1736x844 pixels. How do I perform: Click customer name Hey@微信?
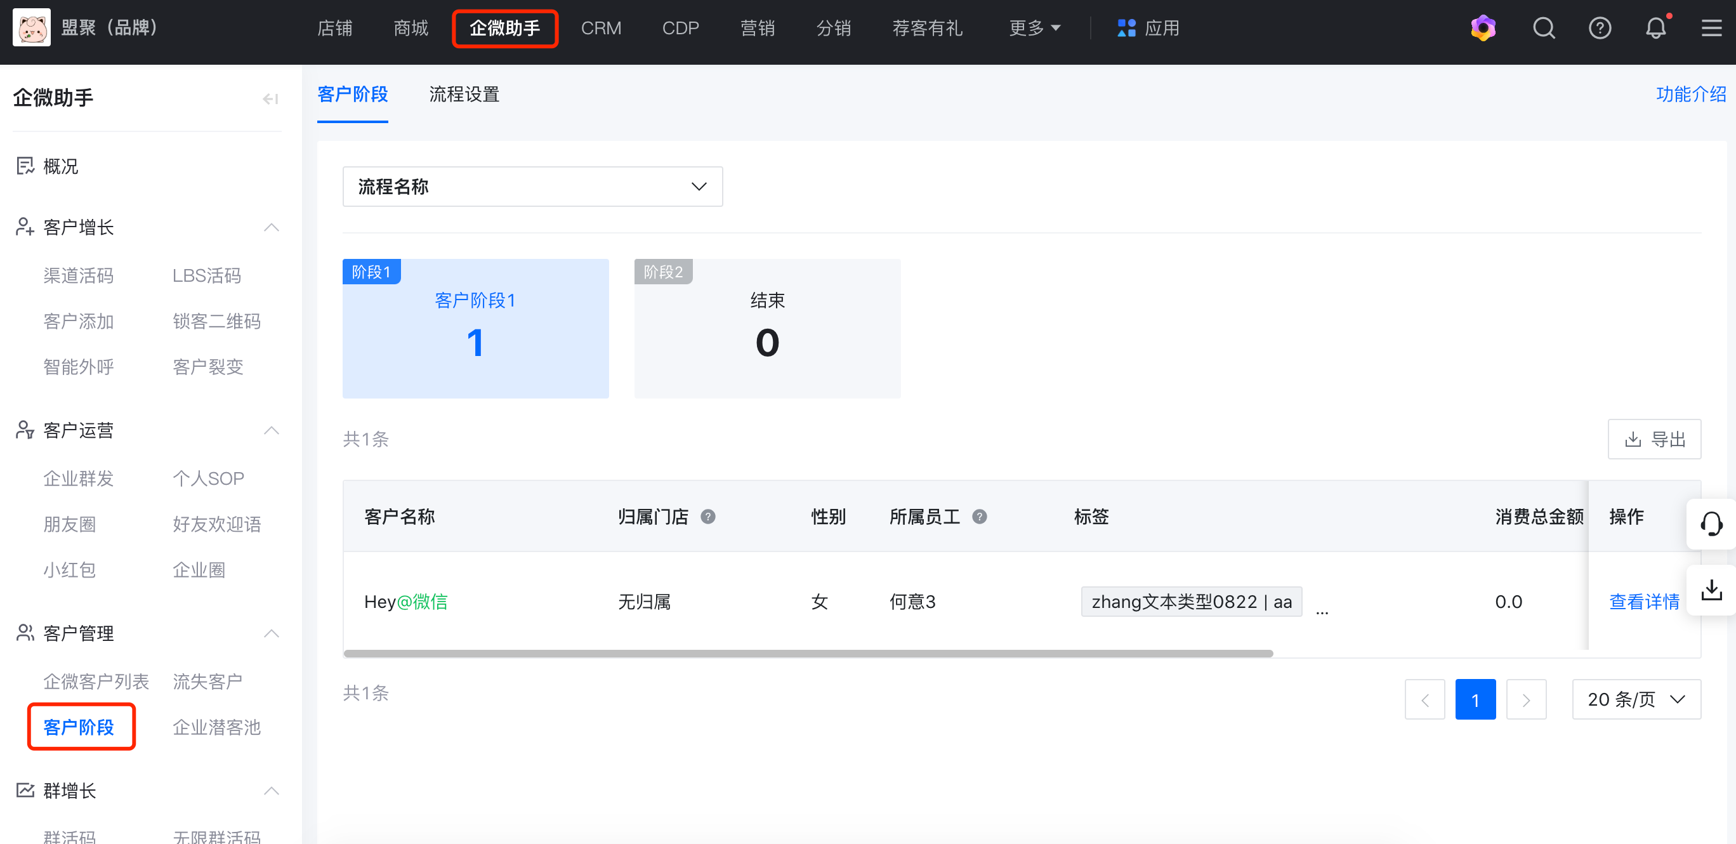click(405, 602)
